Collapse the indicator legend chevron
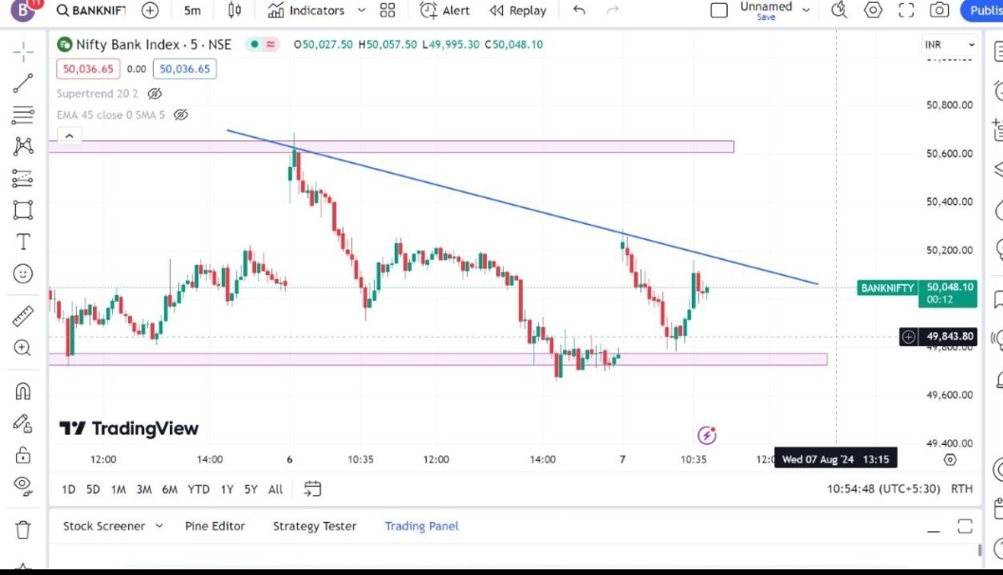This screenshot has height=575, width=1003. (68, 136)
